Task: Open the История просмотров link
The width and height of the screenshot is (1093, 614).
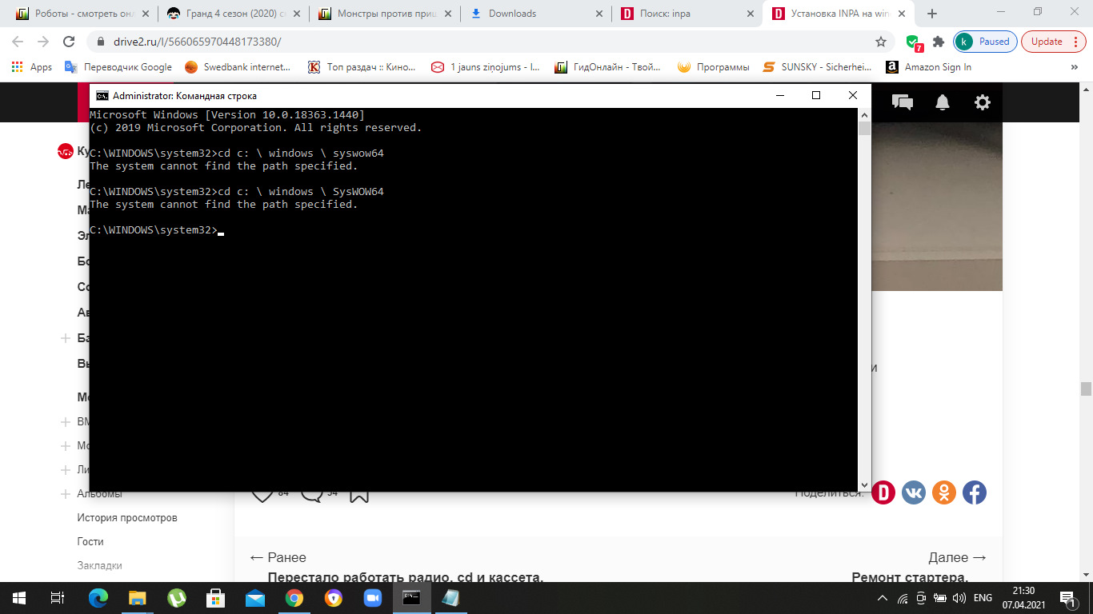Action: 127,518
